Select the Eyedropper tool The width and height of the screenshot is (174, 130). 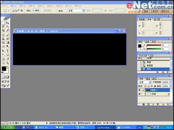tap(7, 59)
